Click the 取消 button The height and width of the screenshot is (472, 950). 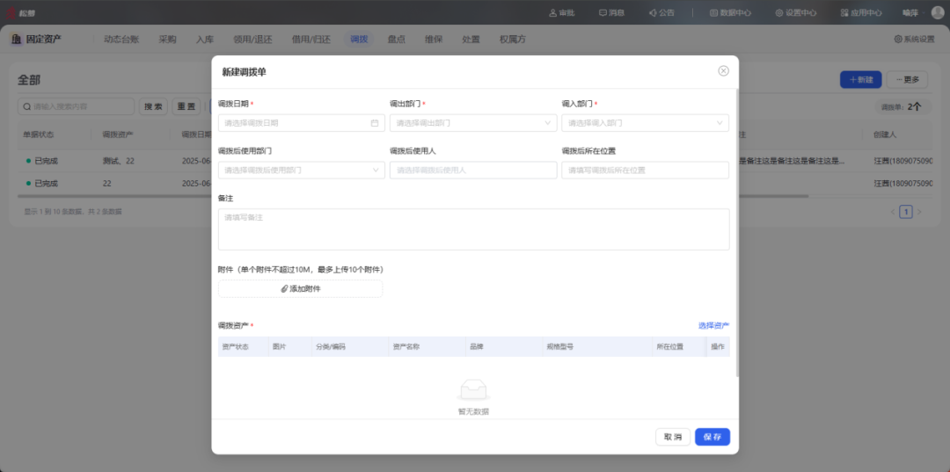[672, 437]
